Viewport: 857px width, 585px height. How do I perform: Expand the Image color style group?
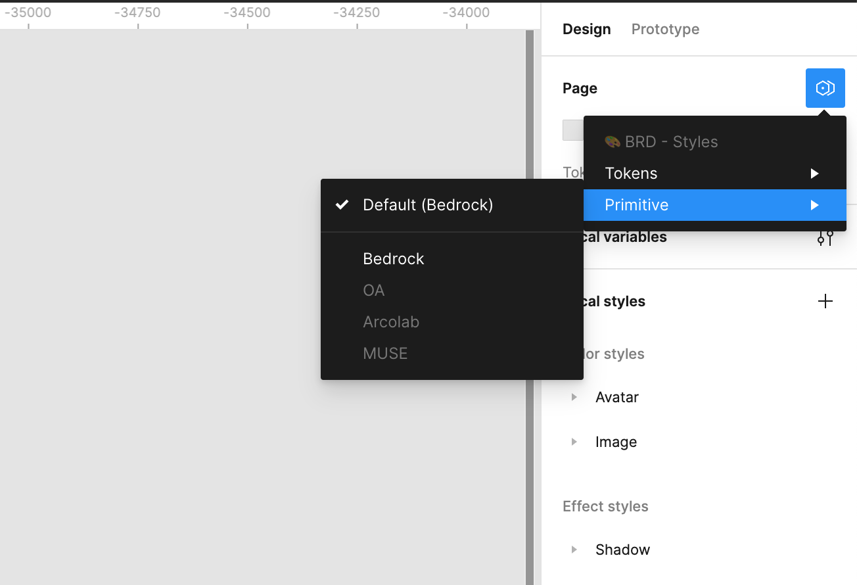(x=574, y=442)
